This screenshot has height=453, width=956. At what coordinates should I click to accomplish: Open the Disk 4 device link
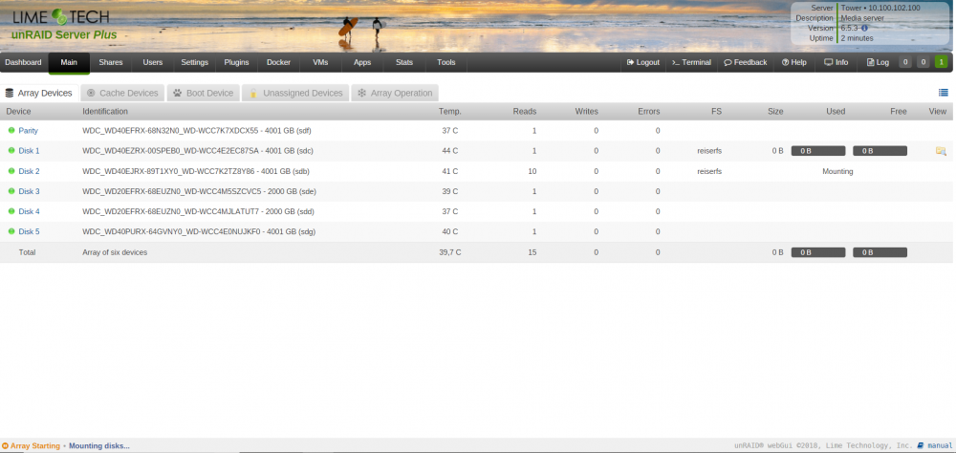(x=30, y=211)
